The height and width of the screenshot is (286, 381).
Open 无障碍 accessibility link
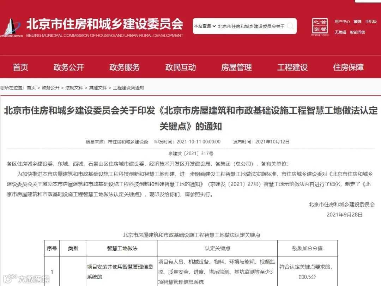pyautogui.click(x=340, y=32)
